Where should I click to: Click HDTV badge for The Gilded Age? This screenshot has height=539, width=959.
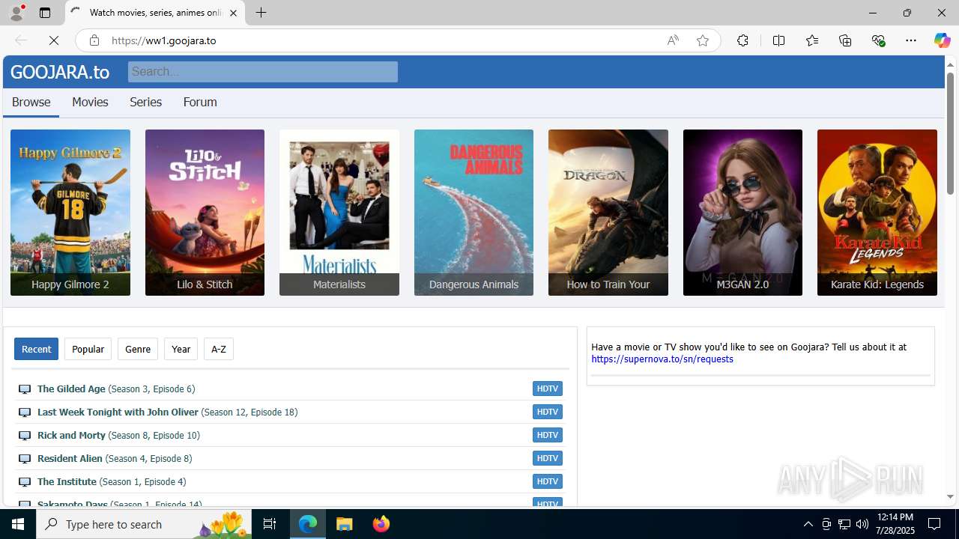548,389
